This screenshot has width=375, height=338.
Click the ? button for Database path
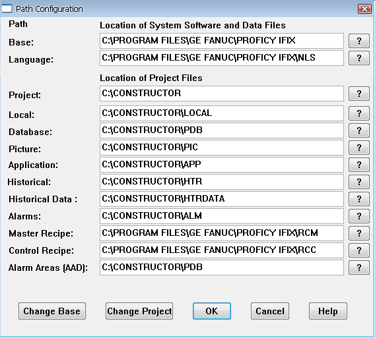pos(359,130)
